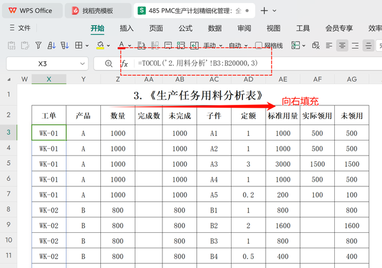Click cell 0.2 in the 定额 column
This screenshot has width=382, height=268.
click(248, 195)
